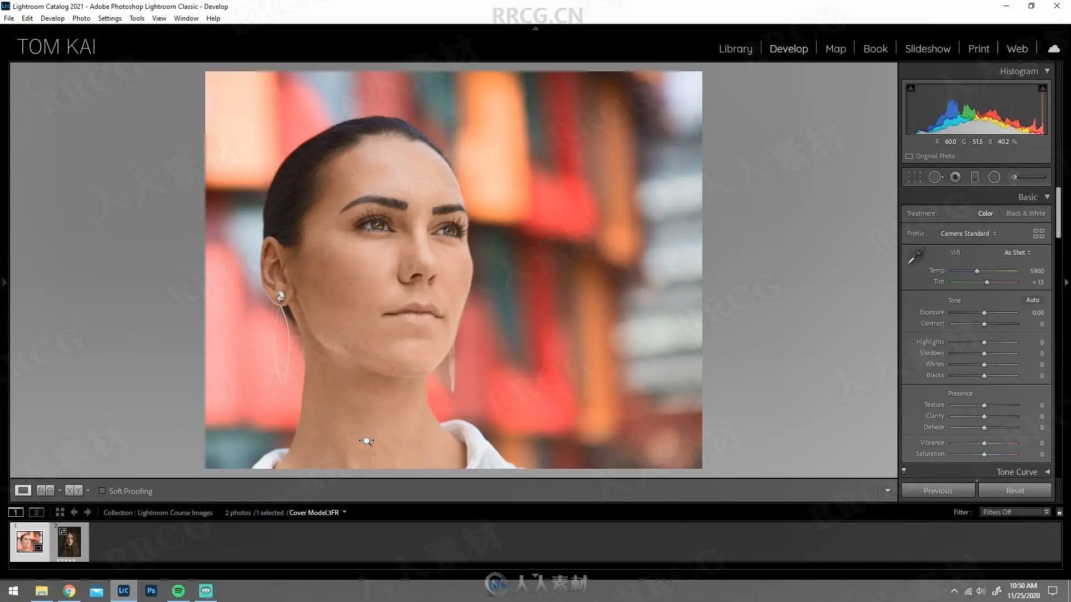Select the Graduated Filter tool
The height and width of the screenshot is (602, 1071).
[974, 177]
